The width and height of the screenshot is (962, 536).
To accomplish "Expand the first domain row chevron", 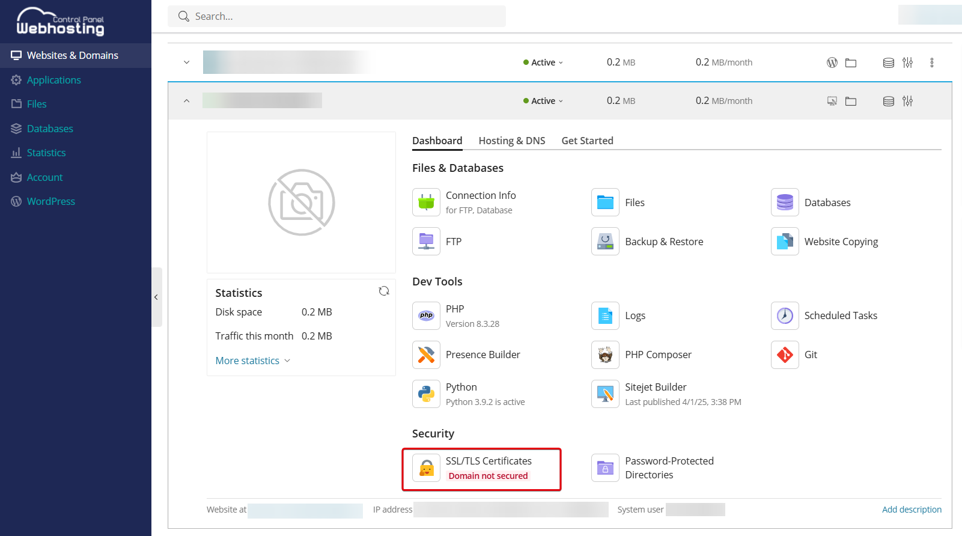I will (x=187, y=62).
